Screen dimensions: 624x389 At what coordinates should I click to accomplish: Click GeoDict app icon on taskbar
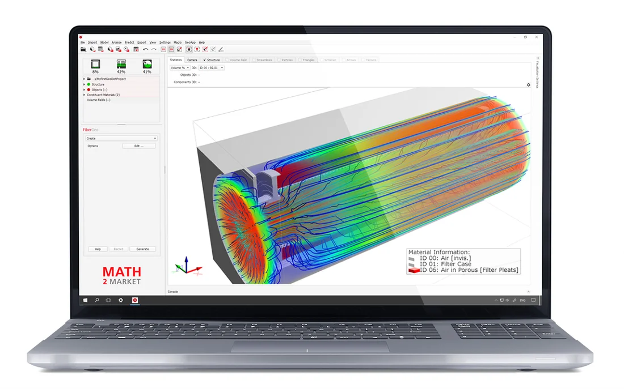(x=135, y=300)
